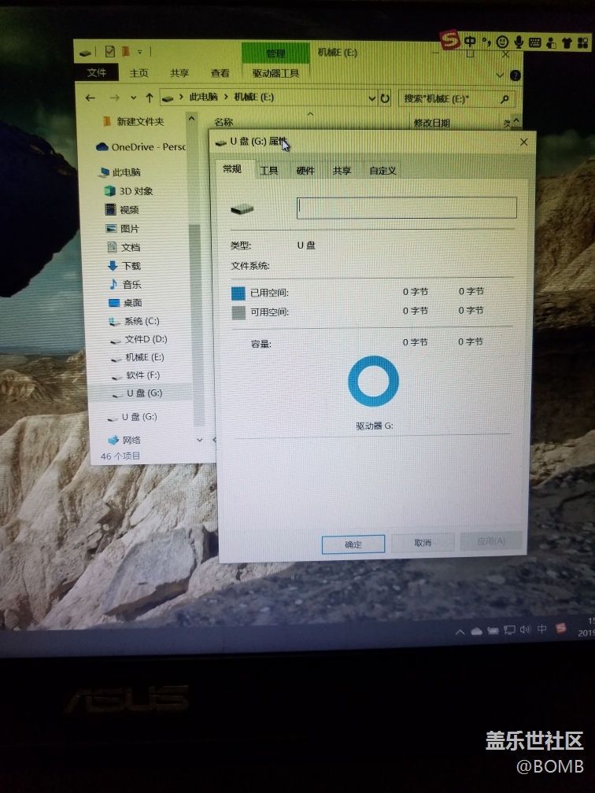Viewport: 595px width, 793px height.
Task: Open the 3D 对象 folder in sidebar
Action: tap(135, 191)
